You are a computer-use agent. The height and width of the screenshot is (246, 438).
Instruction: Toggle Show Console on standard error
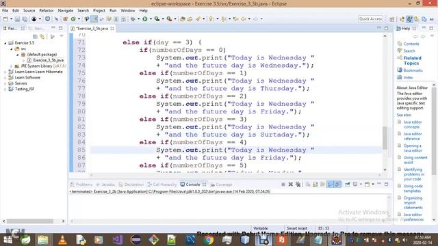[337, 184]
